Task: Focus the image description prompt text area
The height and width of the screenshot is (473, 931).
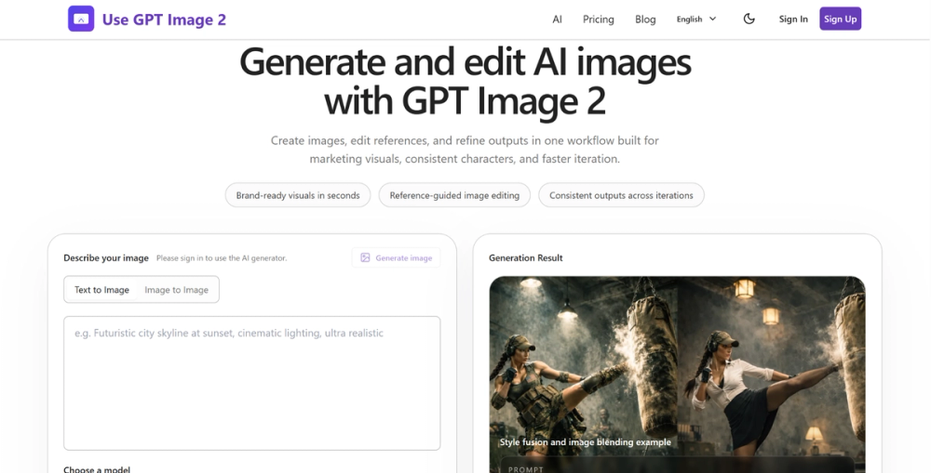Action: 251,383
